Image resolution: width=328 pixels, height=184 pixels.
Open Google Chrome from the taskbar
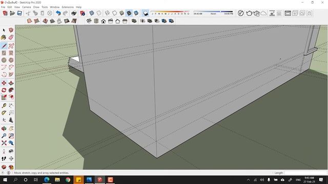[68, 179]
